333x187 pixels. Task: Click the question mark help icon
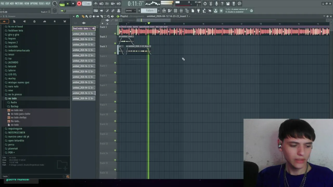coord(222,4)
